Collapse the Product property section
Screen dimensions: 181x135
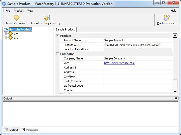pos(57,36)
